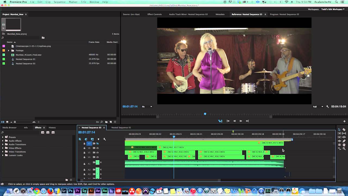The height and width of the screenshot is (196, 348).
Task: Click the timeline playhead timecode 00:01:27:14
Action: (87, 132)
